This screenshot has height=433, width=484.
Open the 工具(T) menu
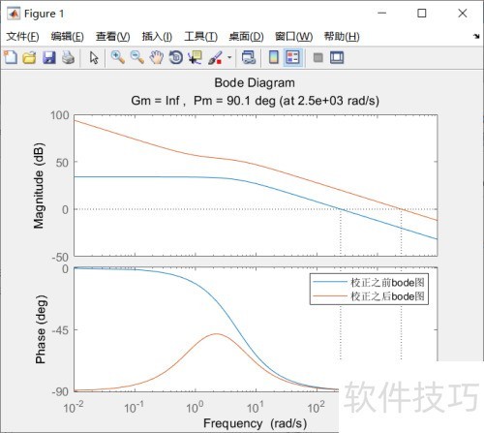click(x=201, y=37)
